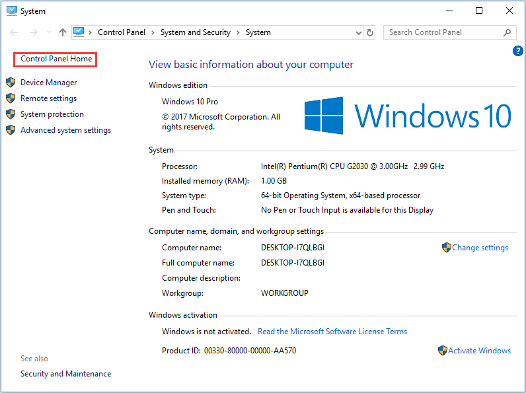The height and width of the screenshot is (393, 526).
Task: Maximize the System window
Action: [479, 11]
